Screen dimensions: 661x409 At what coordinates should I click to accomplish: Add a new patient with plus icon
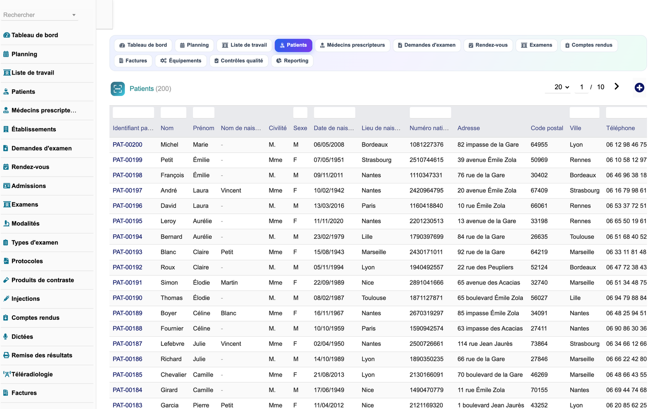pos(640,87)
